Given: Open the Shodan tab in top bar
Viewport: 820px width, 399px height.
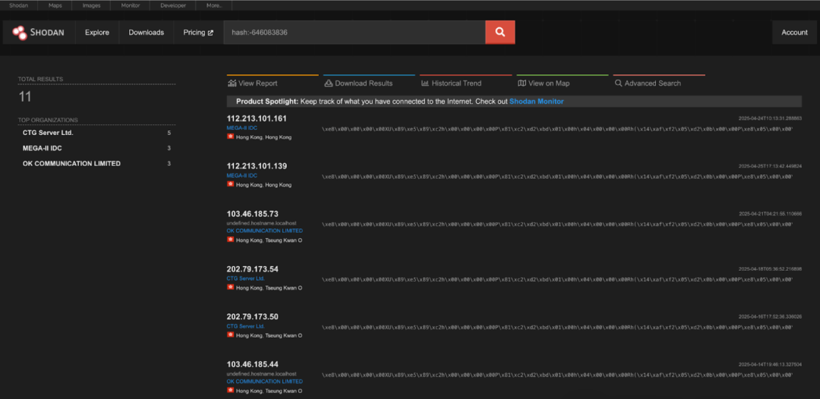Looking at the screenshot, I should pyautogui.click(x=18, y=5).
